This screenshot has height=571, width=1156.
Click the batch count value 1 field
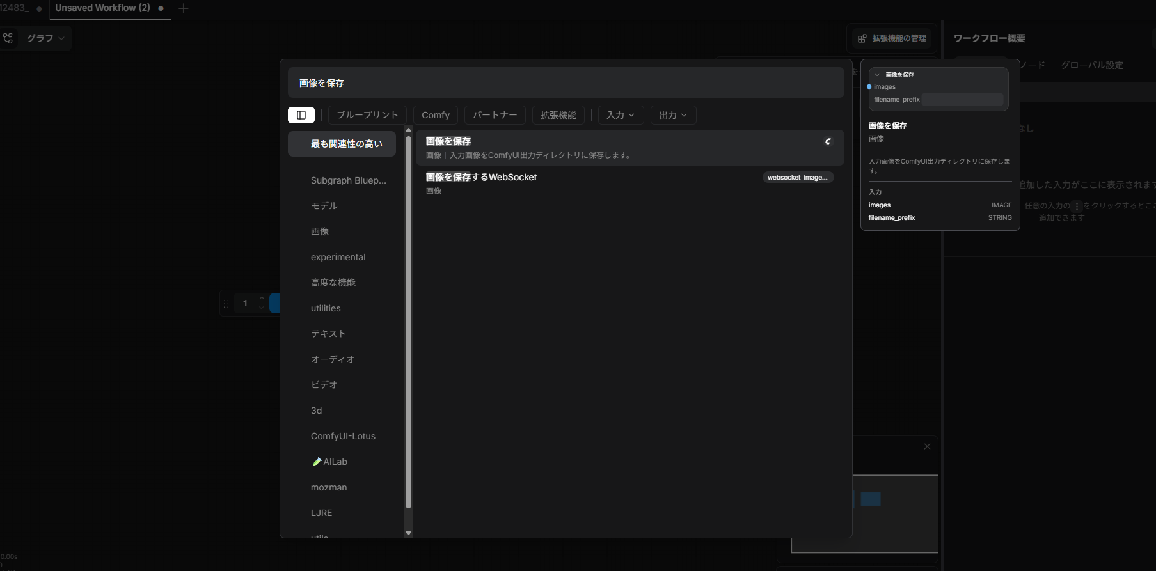[245, 304]
